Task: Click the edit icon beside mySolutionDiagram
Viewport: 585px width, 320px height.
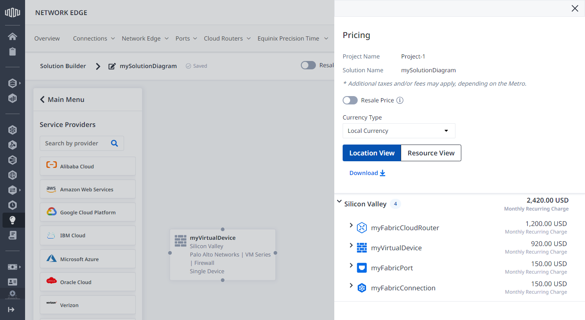Action: pyautogui.click(x=112, y=66)
